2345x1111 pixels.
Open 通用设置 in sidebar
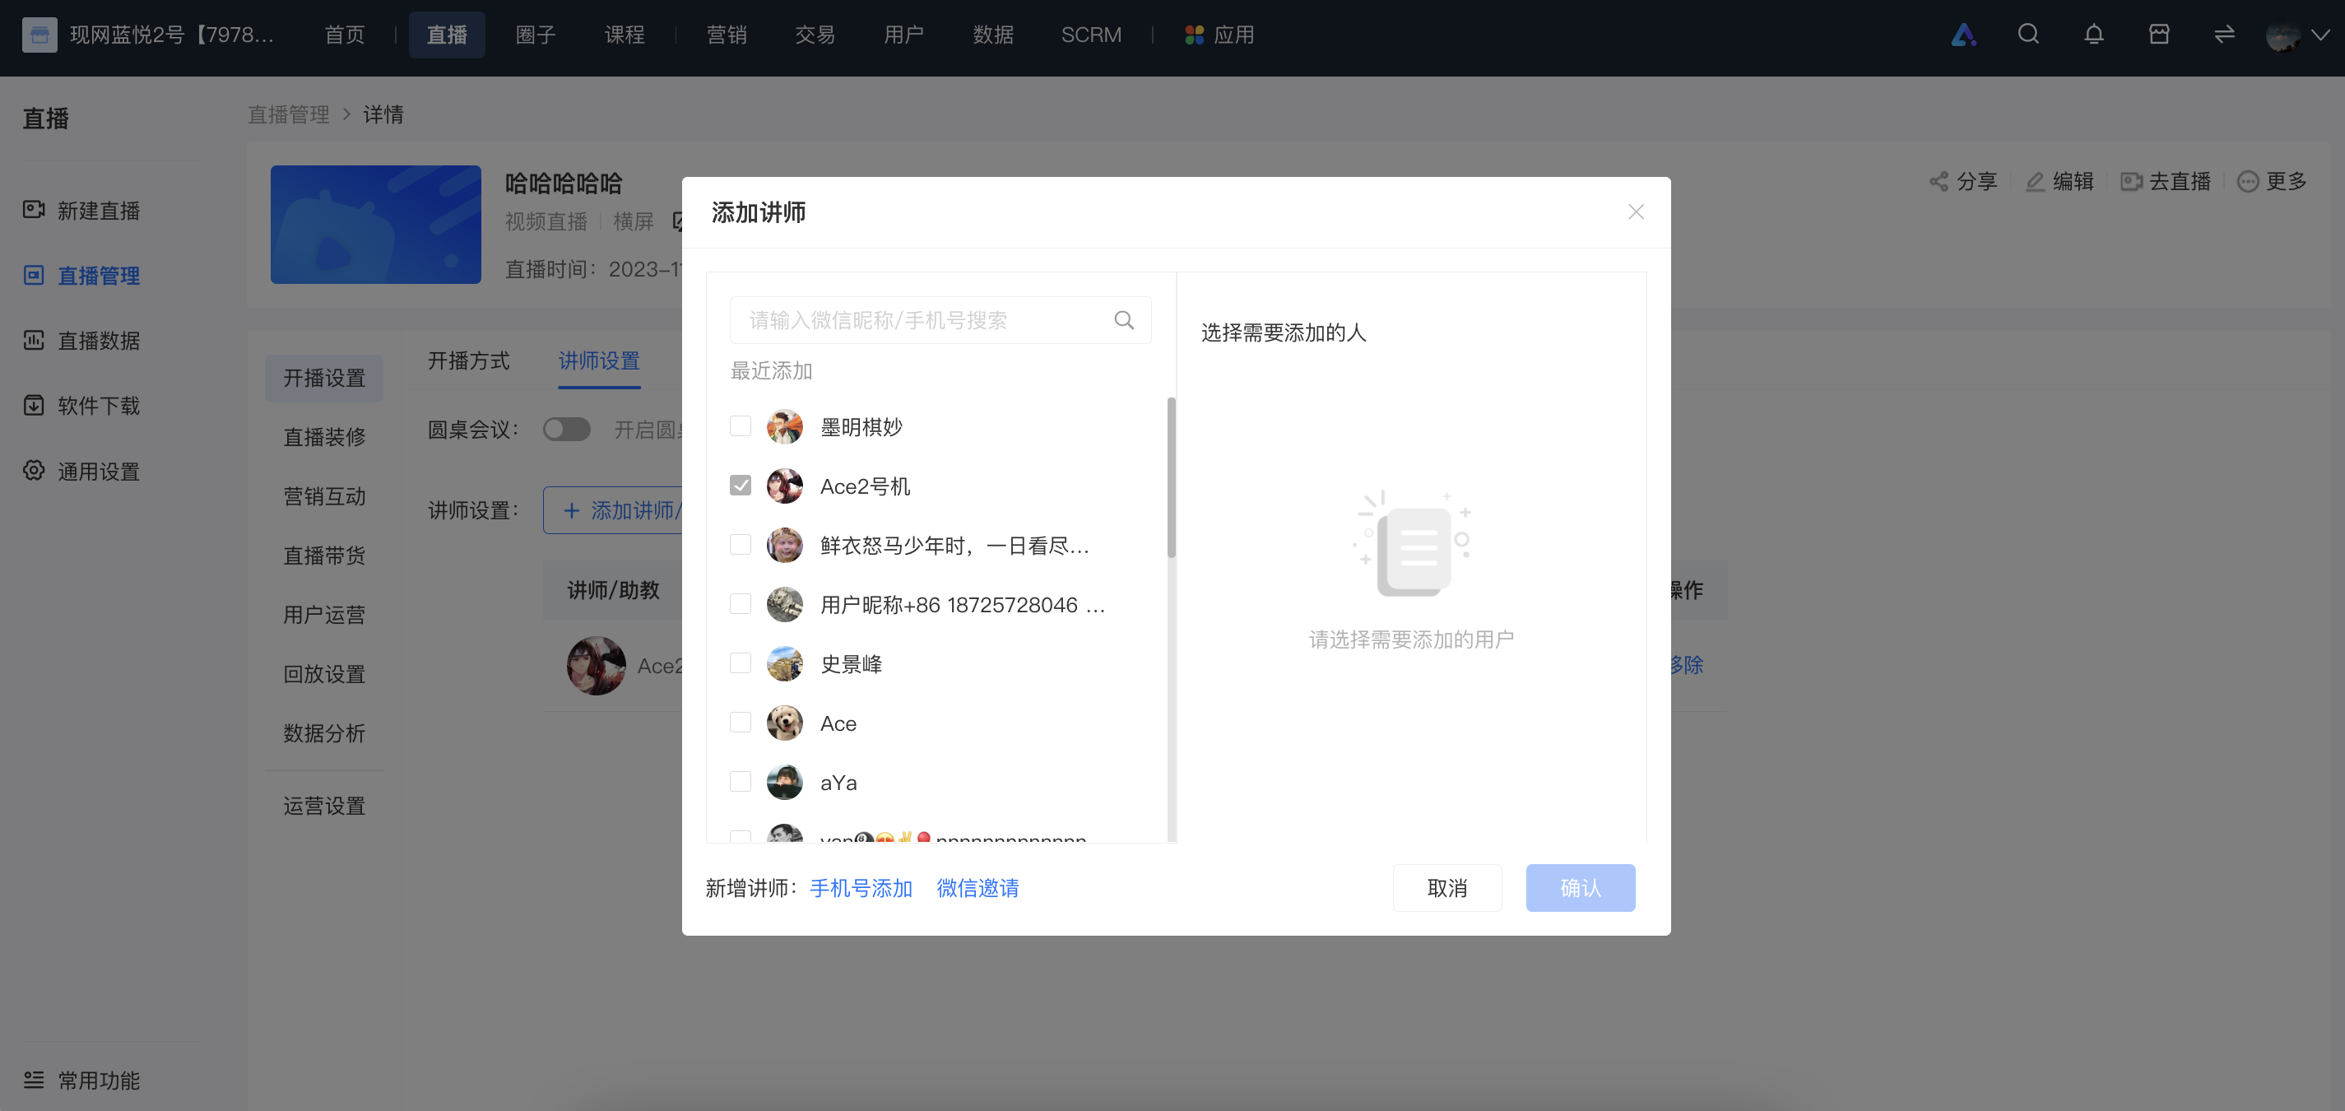[x=82, y=471]
